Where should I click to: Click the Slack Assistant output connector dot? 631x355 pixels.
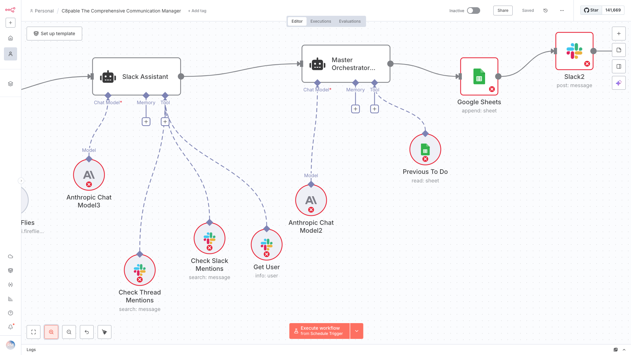181,77
